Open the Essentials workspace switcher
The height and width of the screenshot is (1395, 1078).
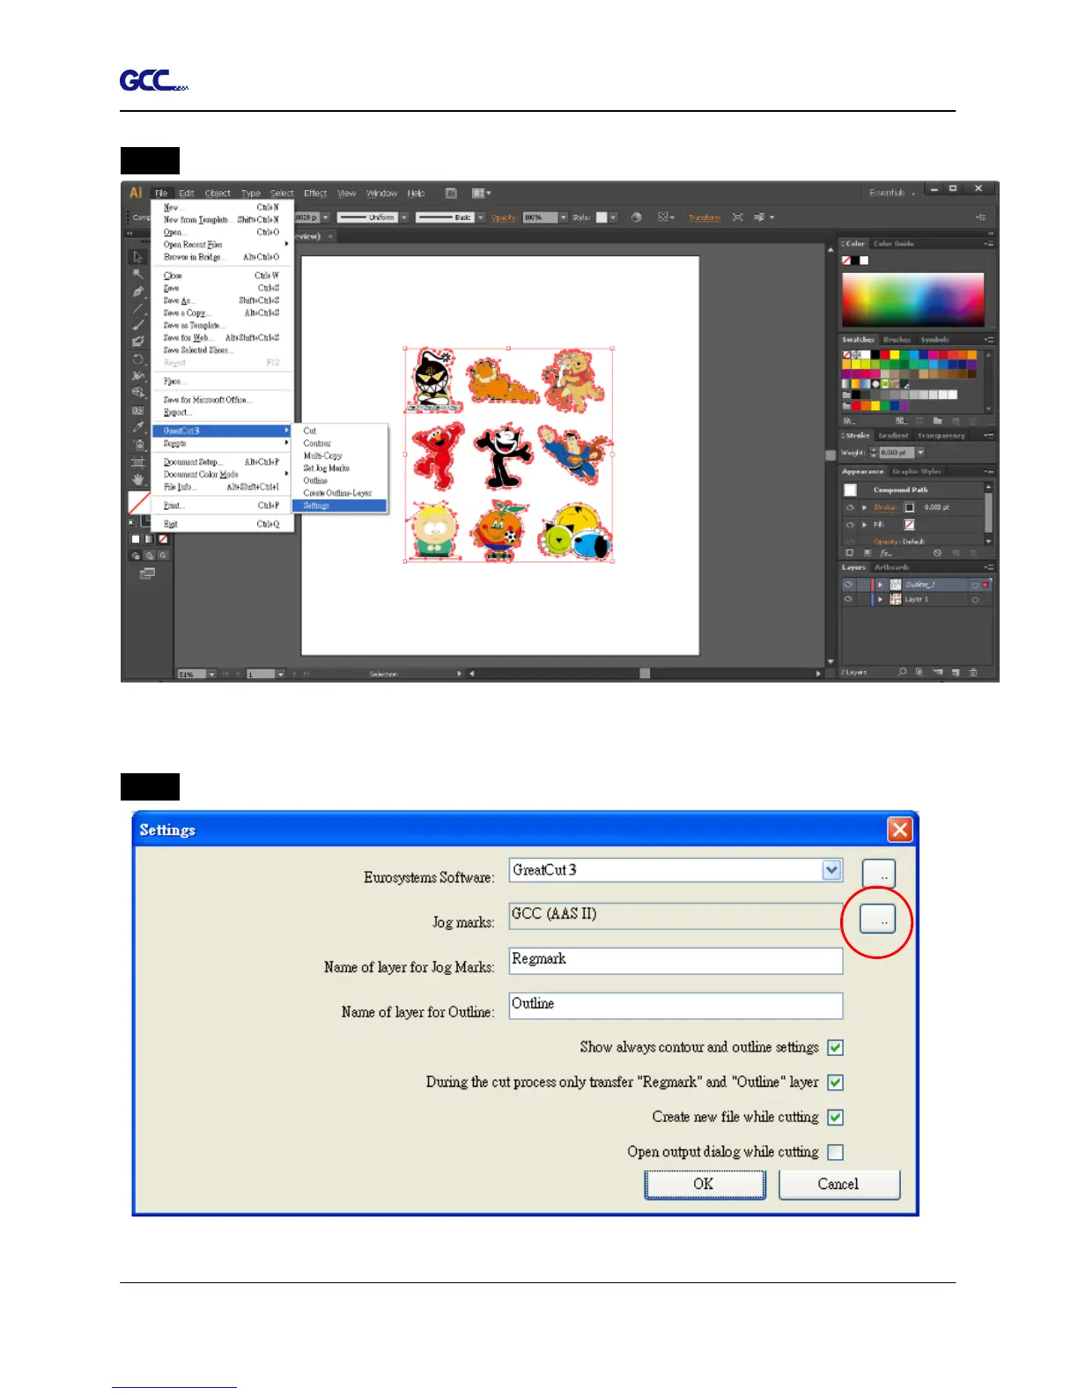[x=892, y=193]
